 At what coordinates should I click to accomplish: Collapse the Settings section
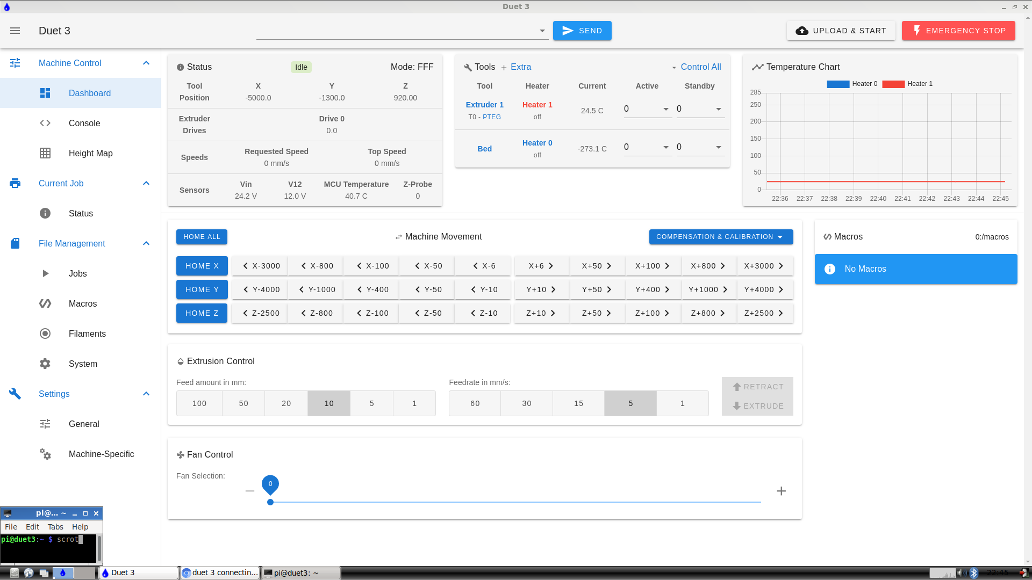point(146,394)
